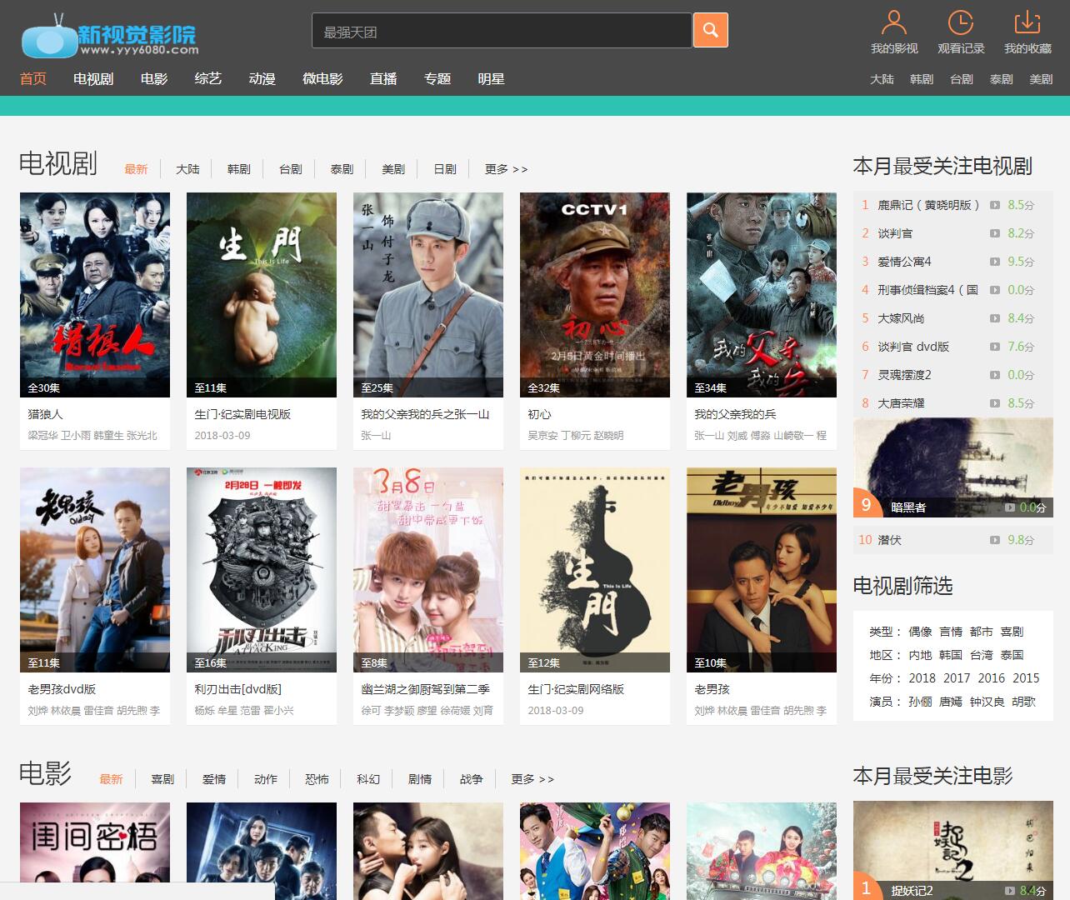Open 利刃出击 poster thumbnail

coord(262,570)
